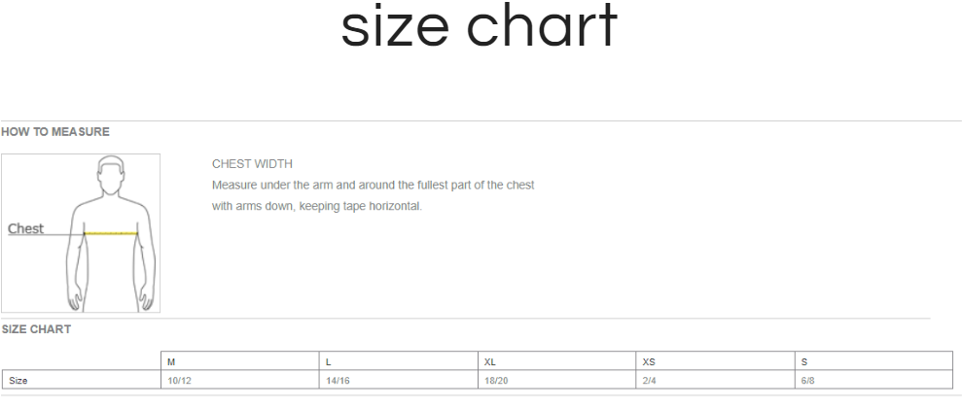Click the XS column header cell

point(715,361)
